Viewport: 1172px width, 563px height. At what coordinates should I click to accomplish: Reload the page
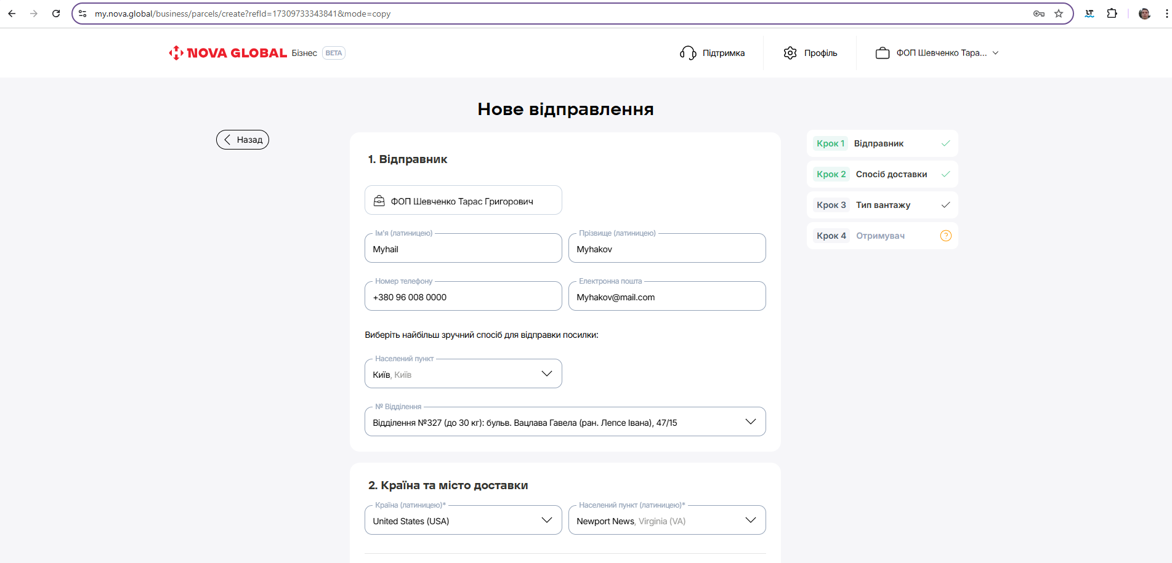click(56, 14)
